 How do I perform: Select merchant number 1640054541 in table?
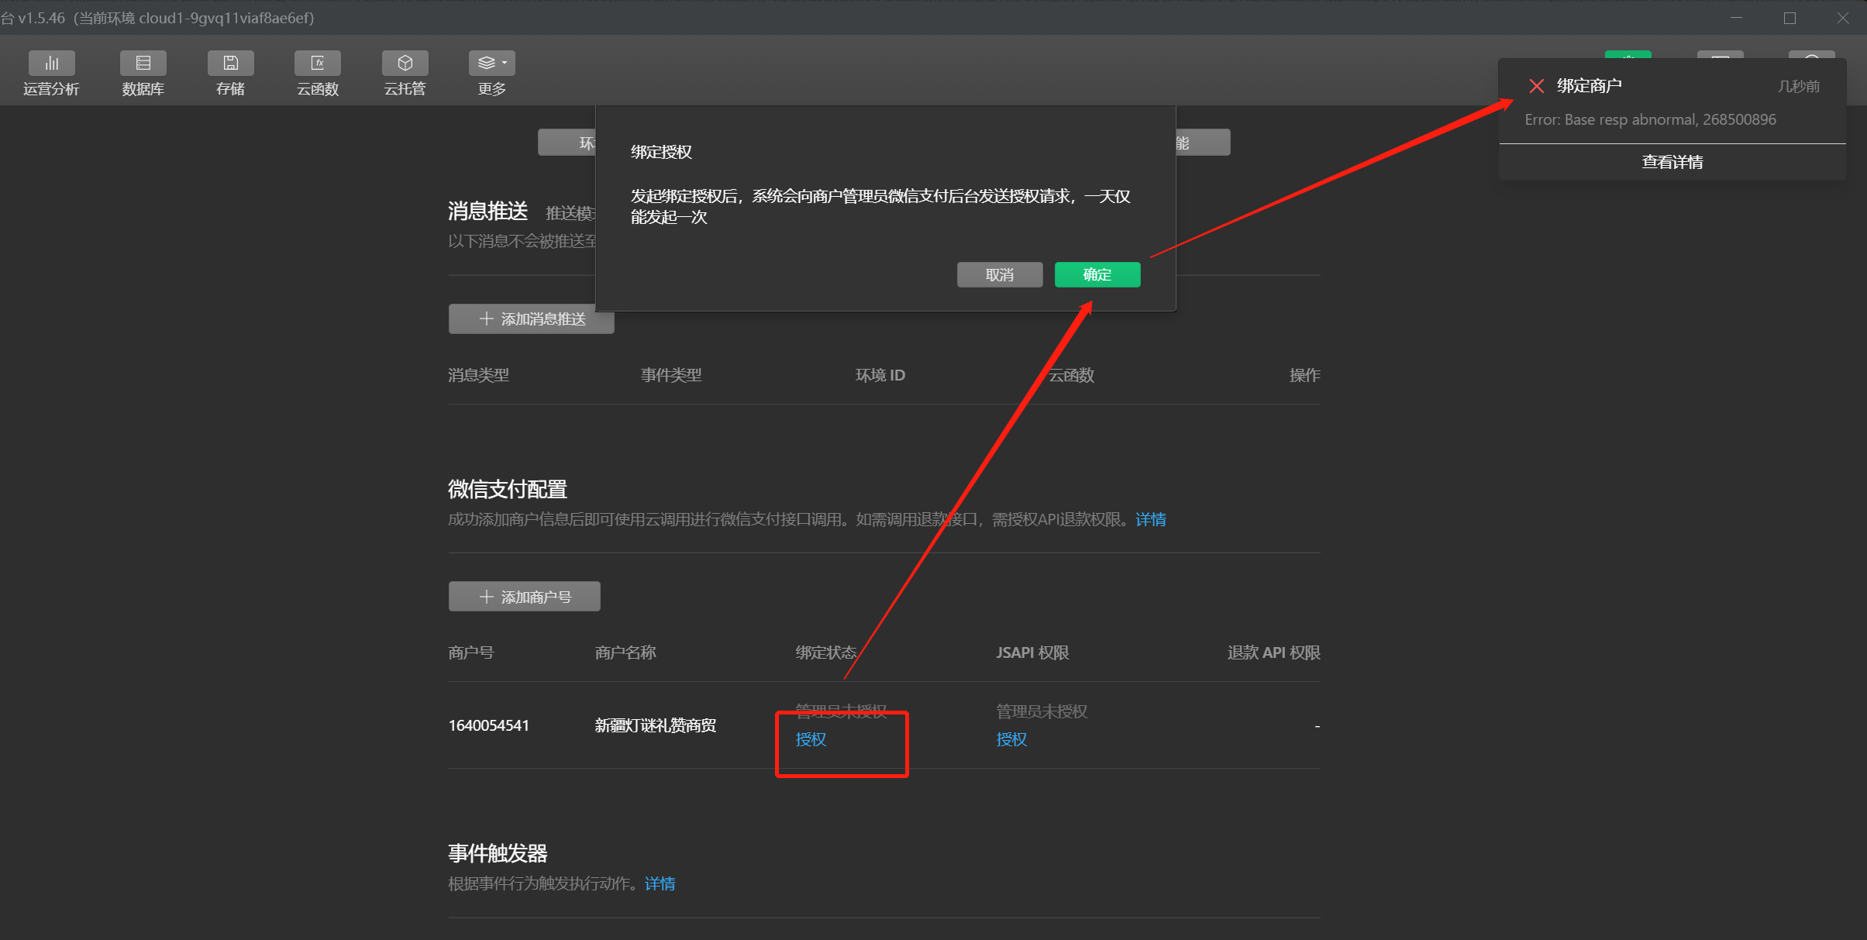coord(488,725)
